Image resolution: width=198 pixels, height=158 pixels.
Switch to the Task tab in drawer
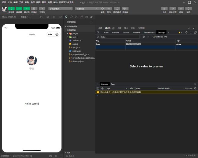(x=113, y=84)
